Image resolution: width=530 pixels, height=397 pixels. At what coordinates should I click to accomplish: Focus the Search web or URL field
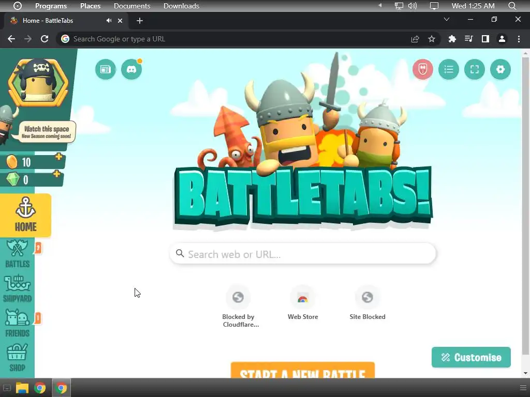302,254
